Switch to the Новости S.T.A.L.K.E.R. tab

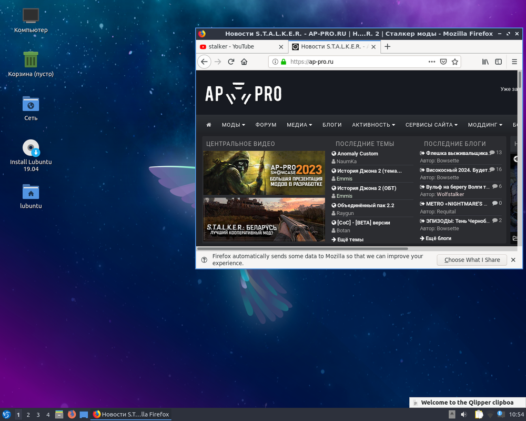pyautogui.click(x=334, y=47)
